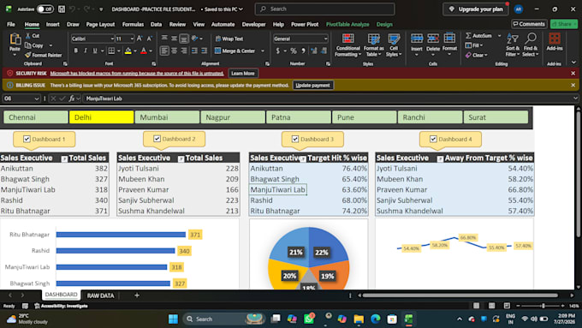Click the Fill Color bucket icon
Screen dimensions: 582x328
click(128, 51)
